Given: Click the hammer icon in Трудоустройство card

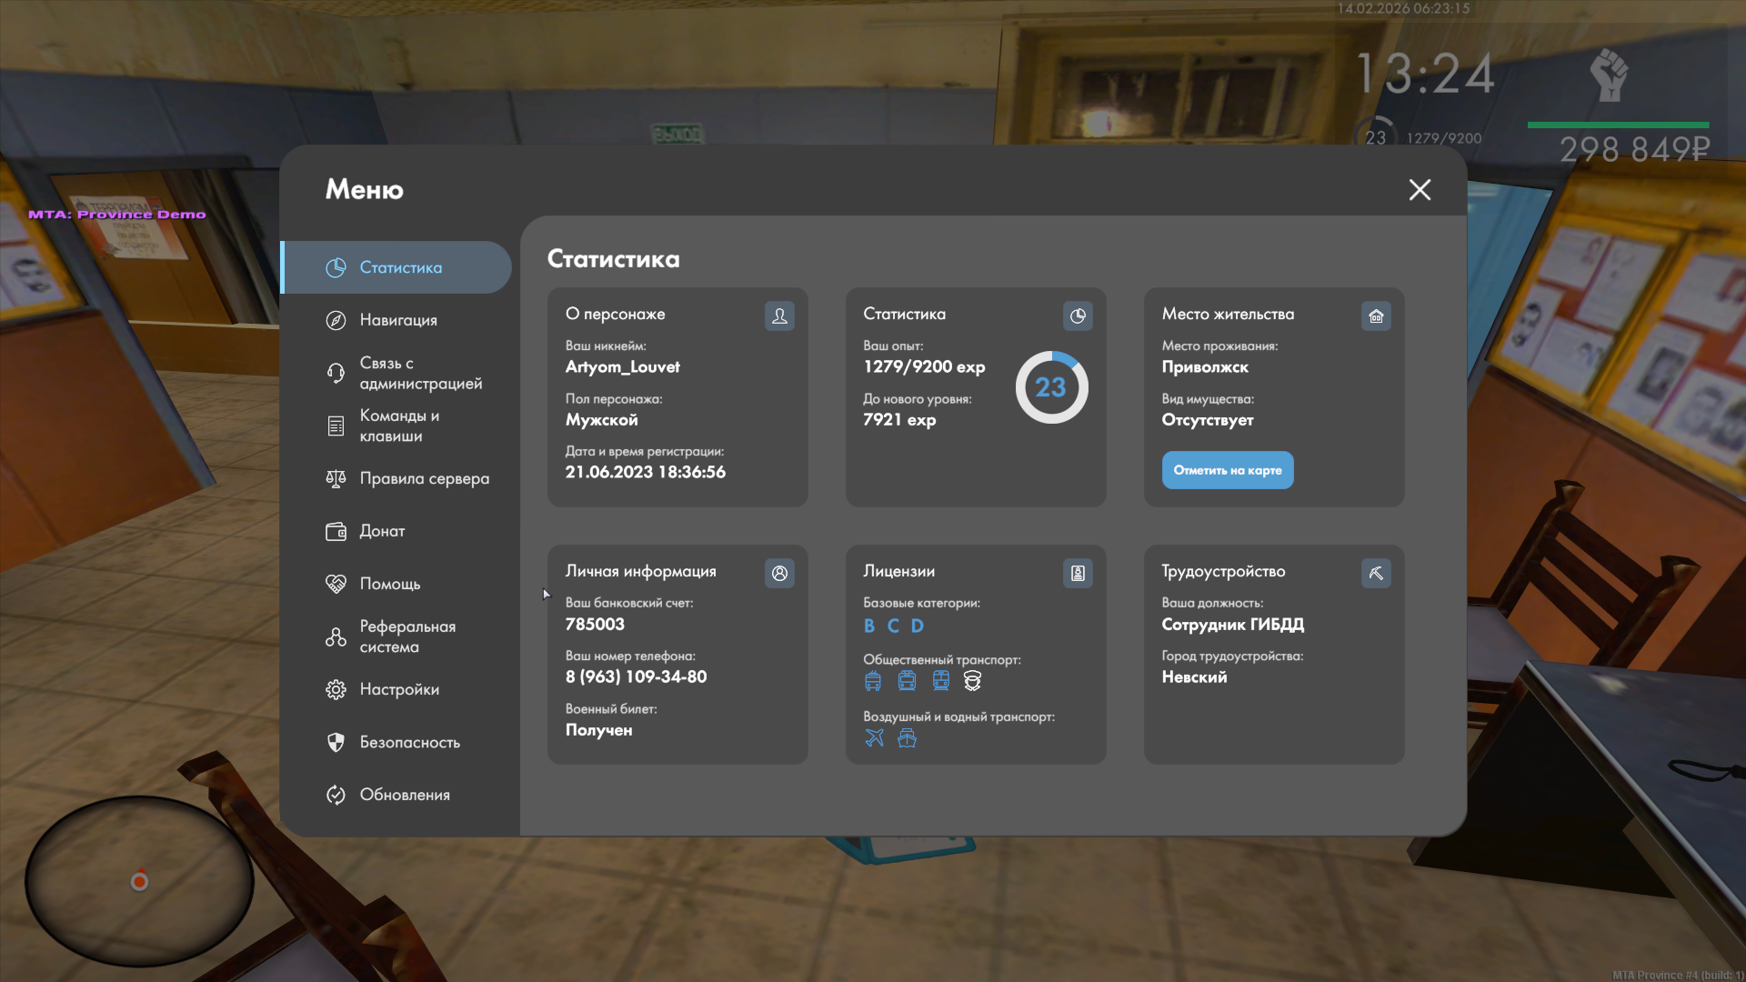Looking at the screenshot, I should pyautogui.click(x=1376, y=573).
